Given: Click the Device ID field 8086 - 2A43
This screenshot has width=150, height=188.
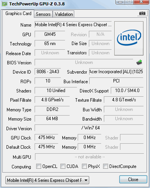Looking at the screenshot, I should coord(48,72).
